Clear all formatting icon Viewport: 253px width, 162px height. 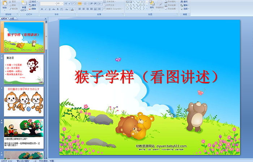pyautogui.click(x=74, y=3)
